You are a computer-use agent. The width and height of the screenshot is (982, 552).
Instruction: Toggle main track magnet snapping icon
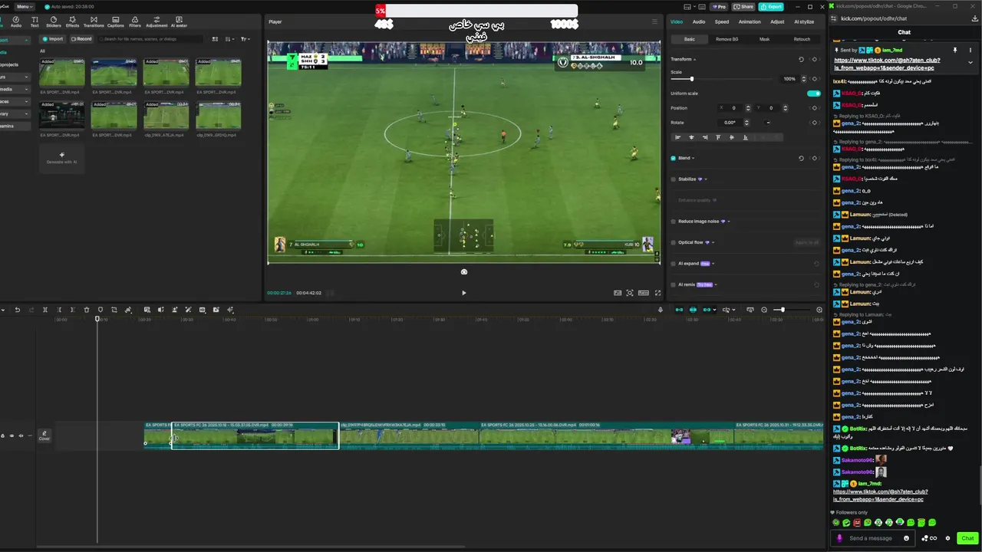(679, 310)
